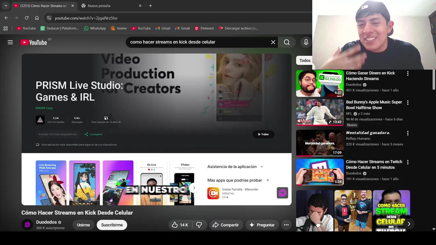Open Mentalidad ganadora thumbnail

click(x=320, y=143)
